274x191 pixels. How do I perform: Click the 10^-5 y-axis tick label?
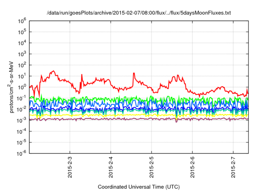pos(22,142)
